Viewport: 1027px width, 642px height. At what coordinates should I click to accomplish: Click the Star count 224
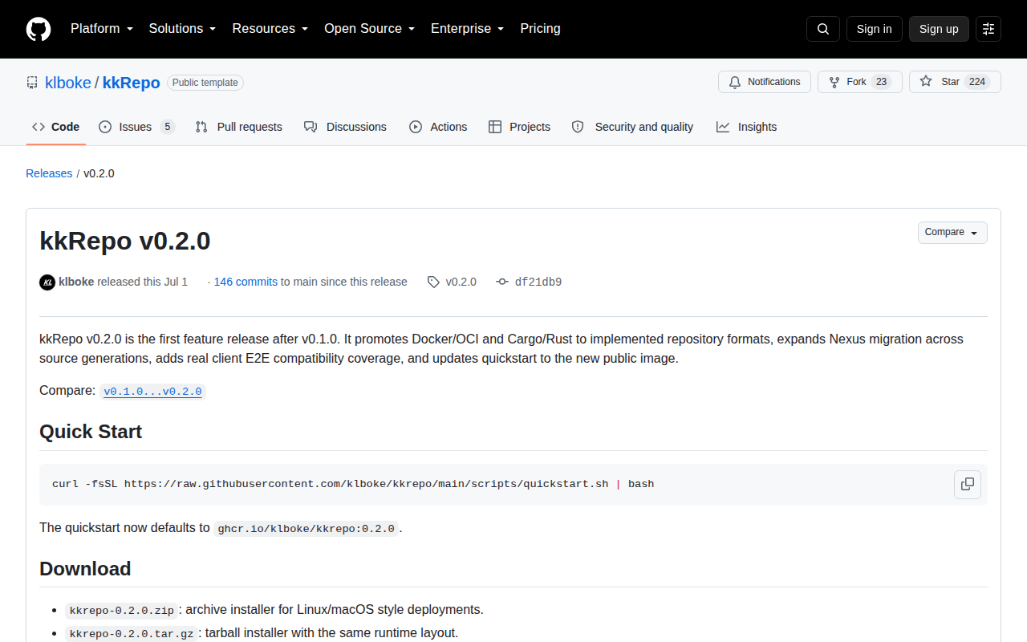pyautogui.click(x=976, y=82)
